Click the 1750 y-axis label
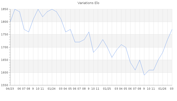Screen dimensions: 177x101 point(5,35)
